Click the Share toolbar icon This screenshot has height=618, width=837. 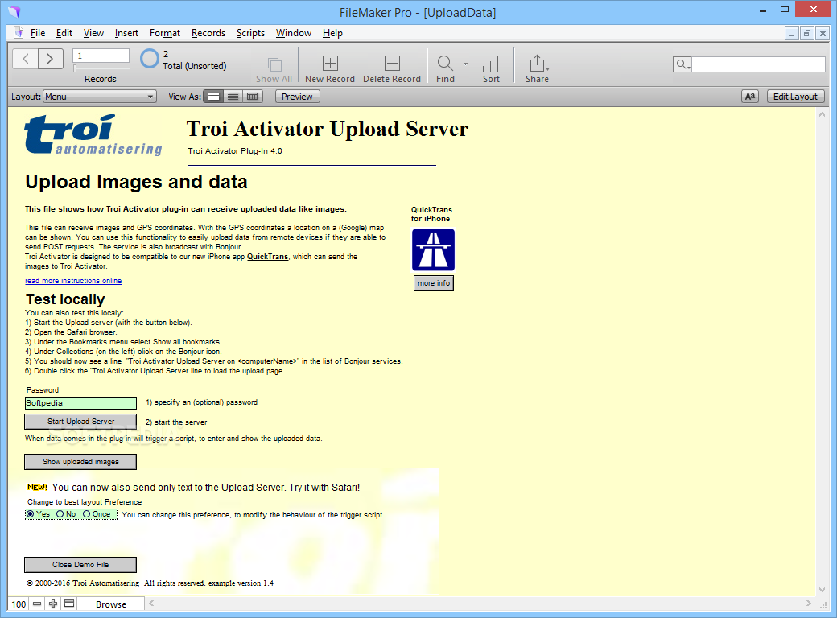537,63
